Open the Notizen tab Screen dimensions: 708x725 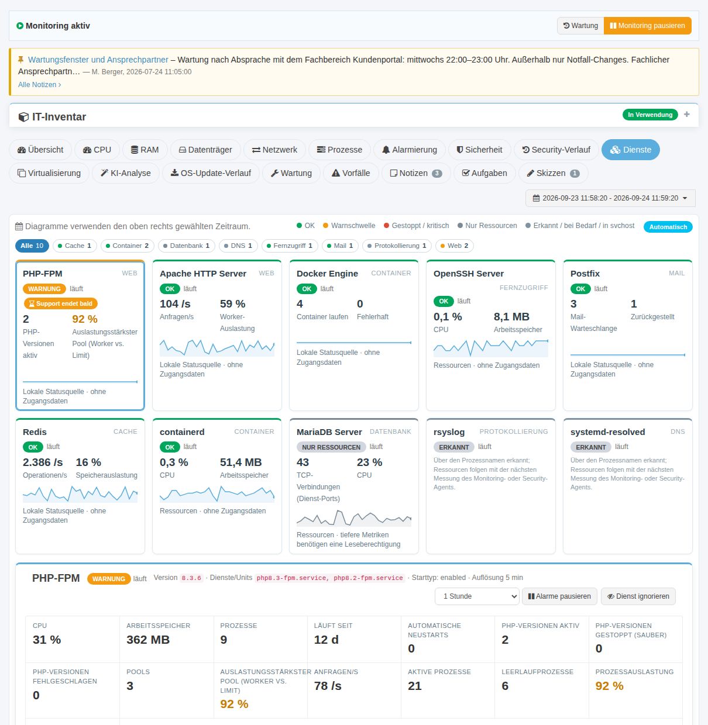(416, 173)
